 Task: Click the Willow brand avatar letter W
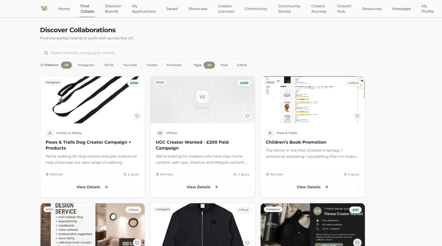pos(160,133)
